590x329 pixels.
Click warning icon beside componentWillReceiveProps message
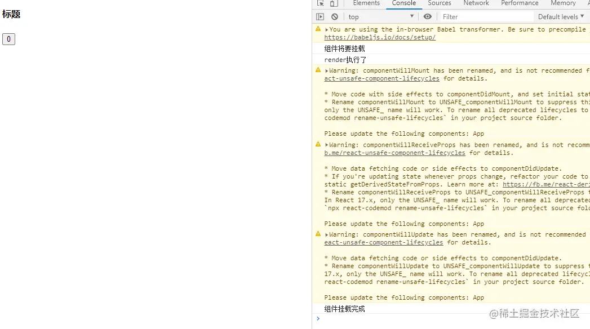(x=318, y=144)
